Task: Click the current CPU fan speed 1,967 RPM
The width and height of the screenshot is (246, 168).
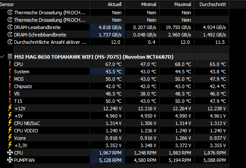Action: [x=110, y=153]
